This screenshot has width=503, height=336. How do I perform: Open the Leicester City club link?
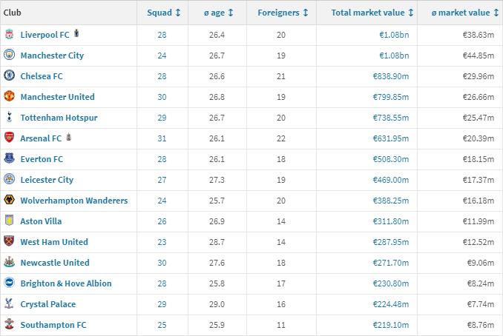tap(47, 180)
